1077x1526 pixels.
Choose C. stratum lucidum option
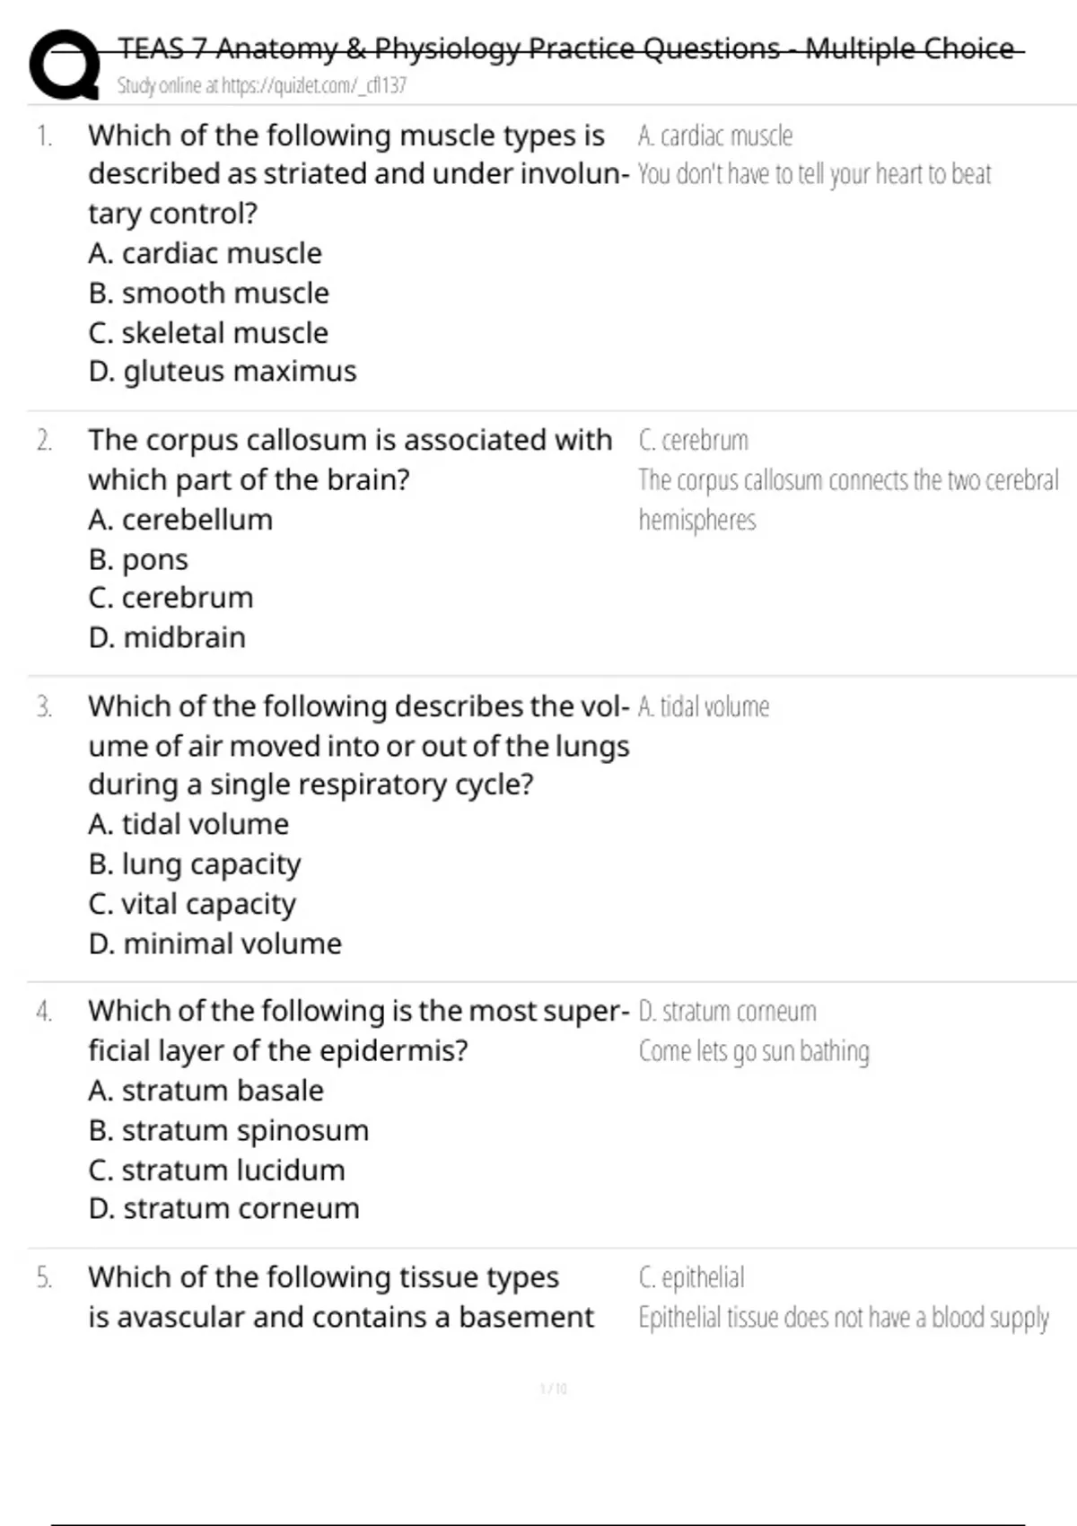coord(216,1170)
